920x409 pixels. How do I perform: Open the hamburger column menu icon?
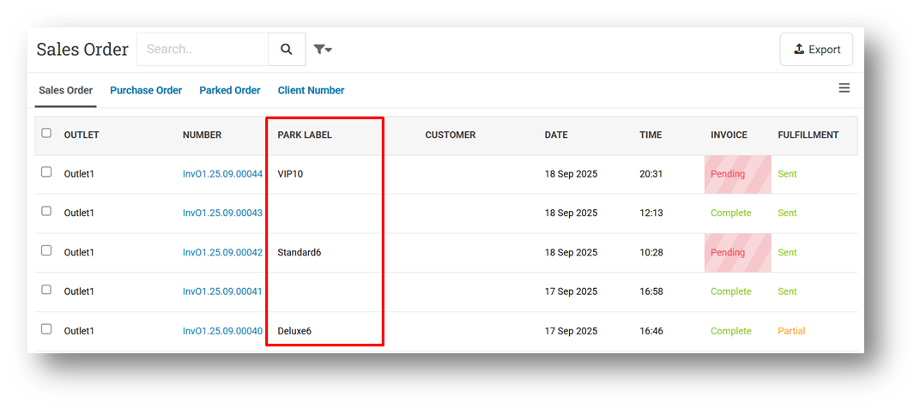(x=844, y=88)
